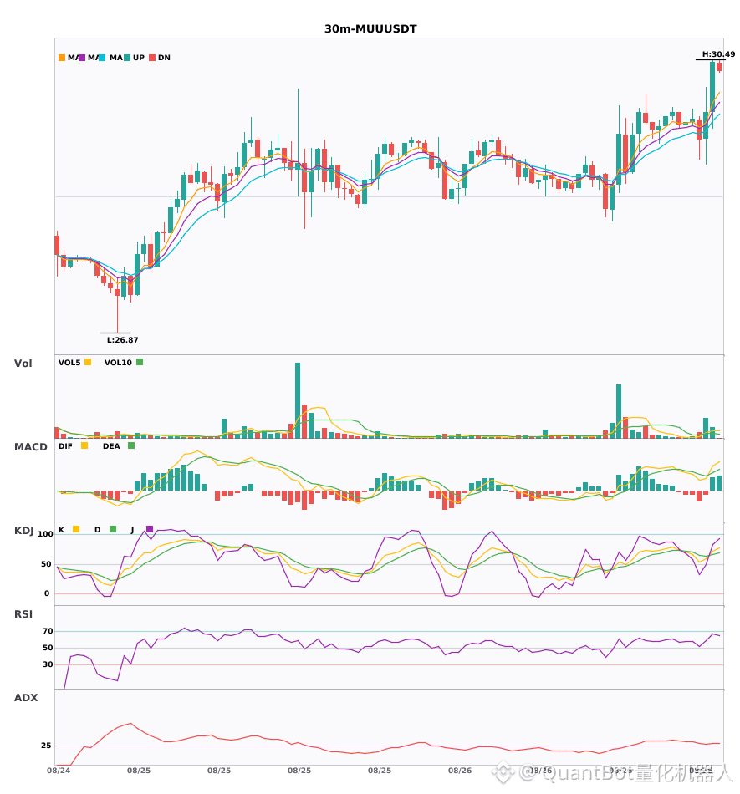Click the ADX axis value 25
This screenshot has width=740, height=794.
coord(46,746)
